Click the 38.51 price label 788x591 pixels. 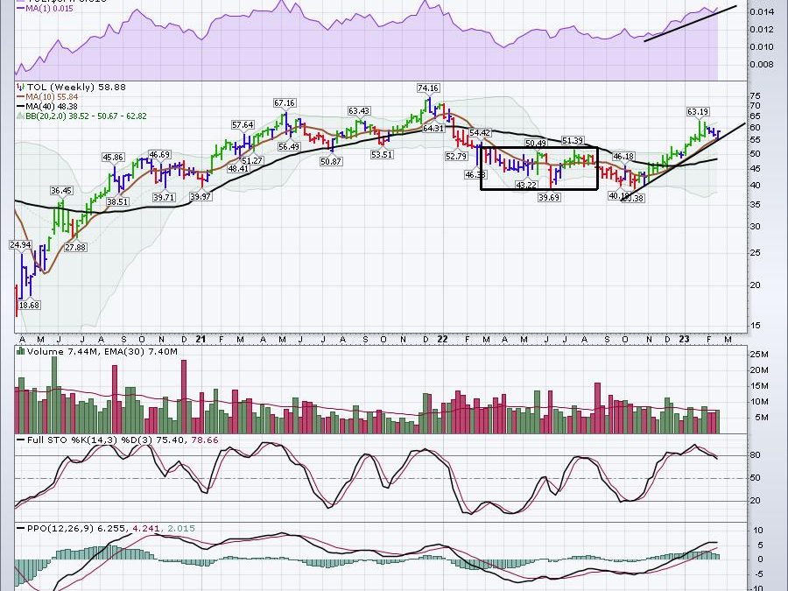(x=117, y=201)
